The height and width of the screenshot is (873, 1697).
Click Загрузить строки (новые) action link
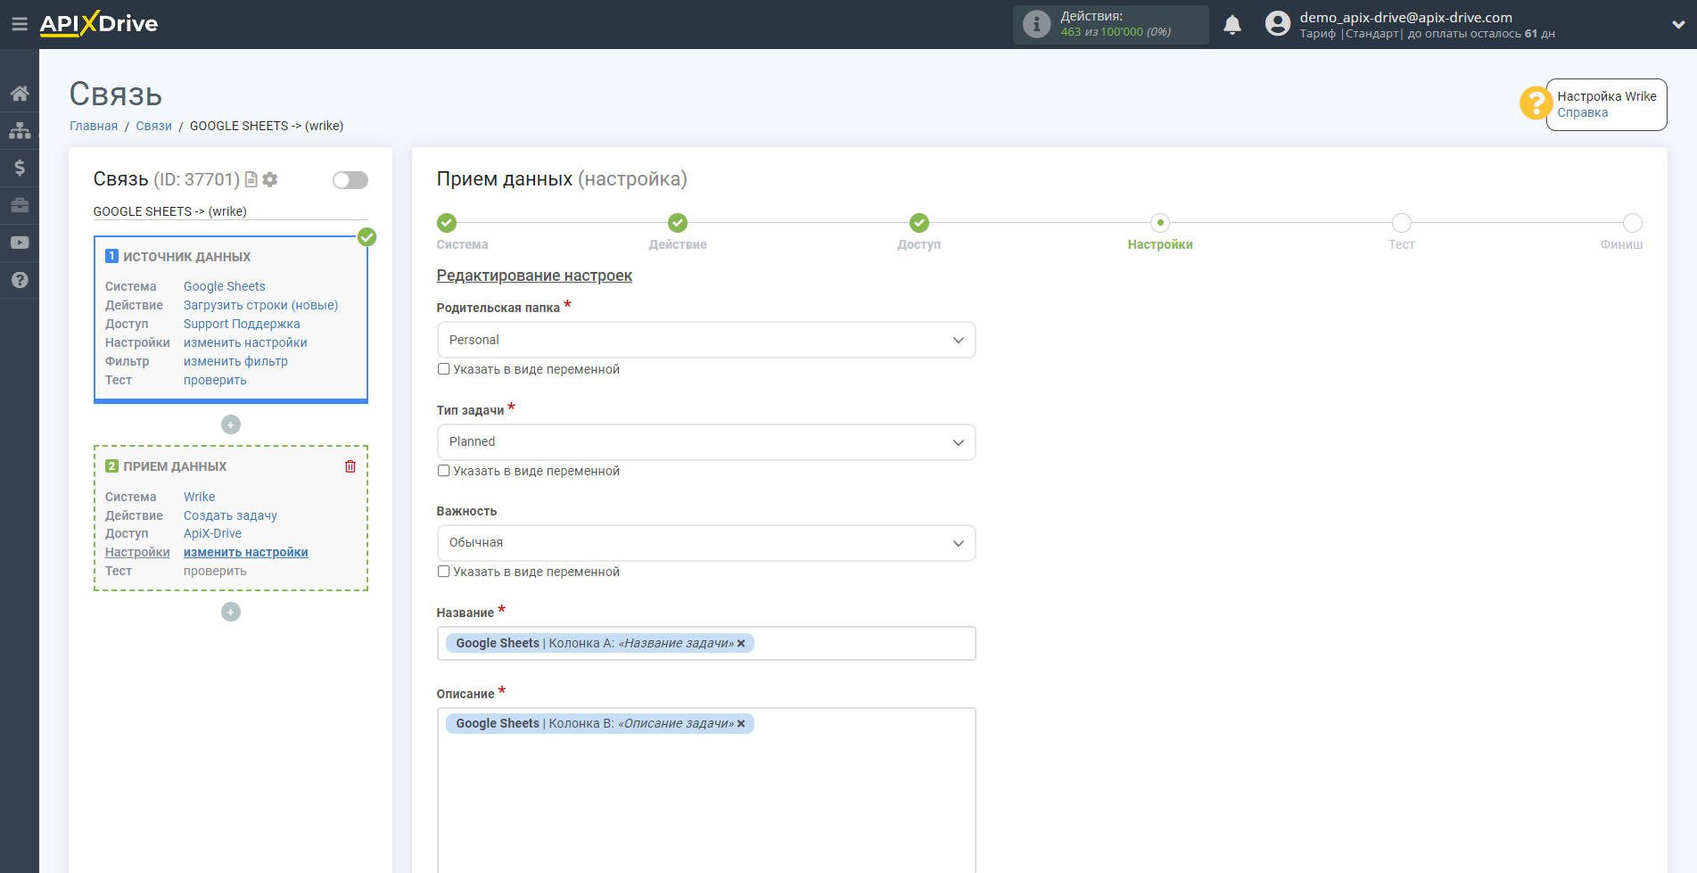[261, 305]
